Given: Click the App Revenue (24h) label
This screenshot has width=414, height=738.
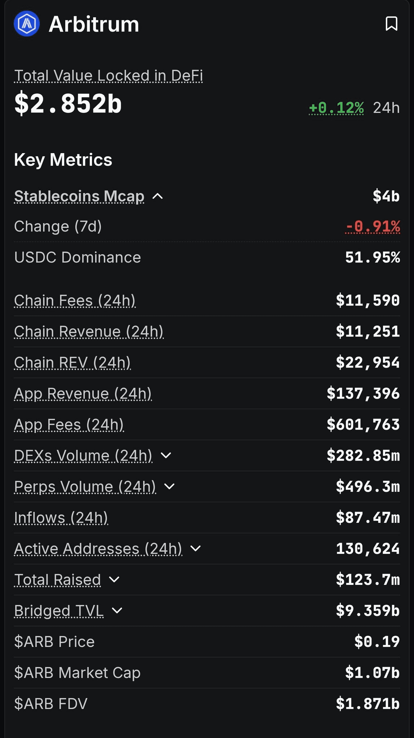Looking at the screenshot, I should tap(83, 394).
